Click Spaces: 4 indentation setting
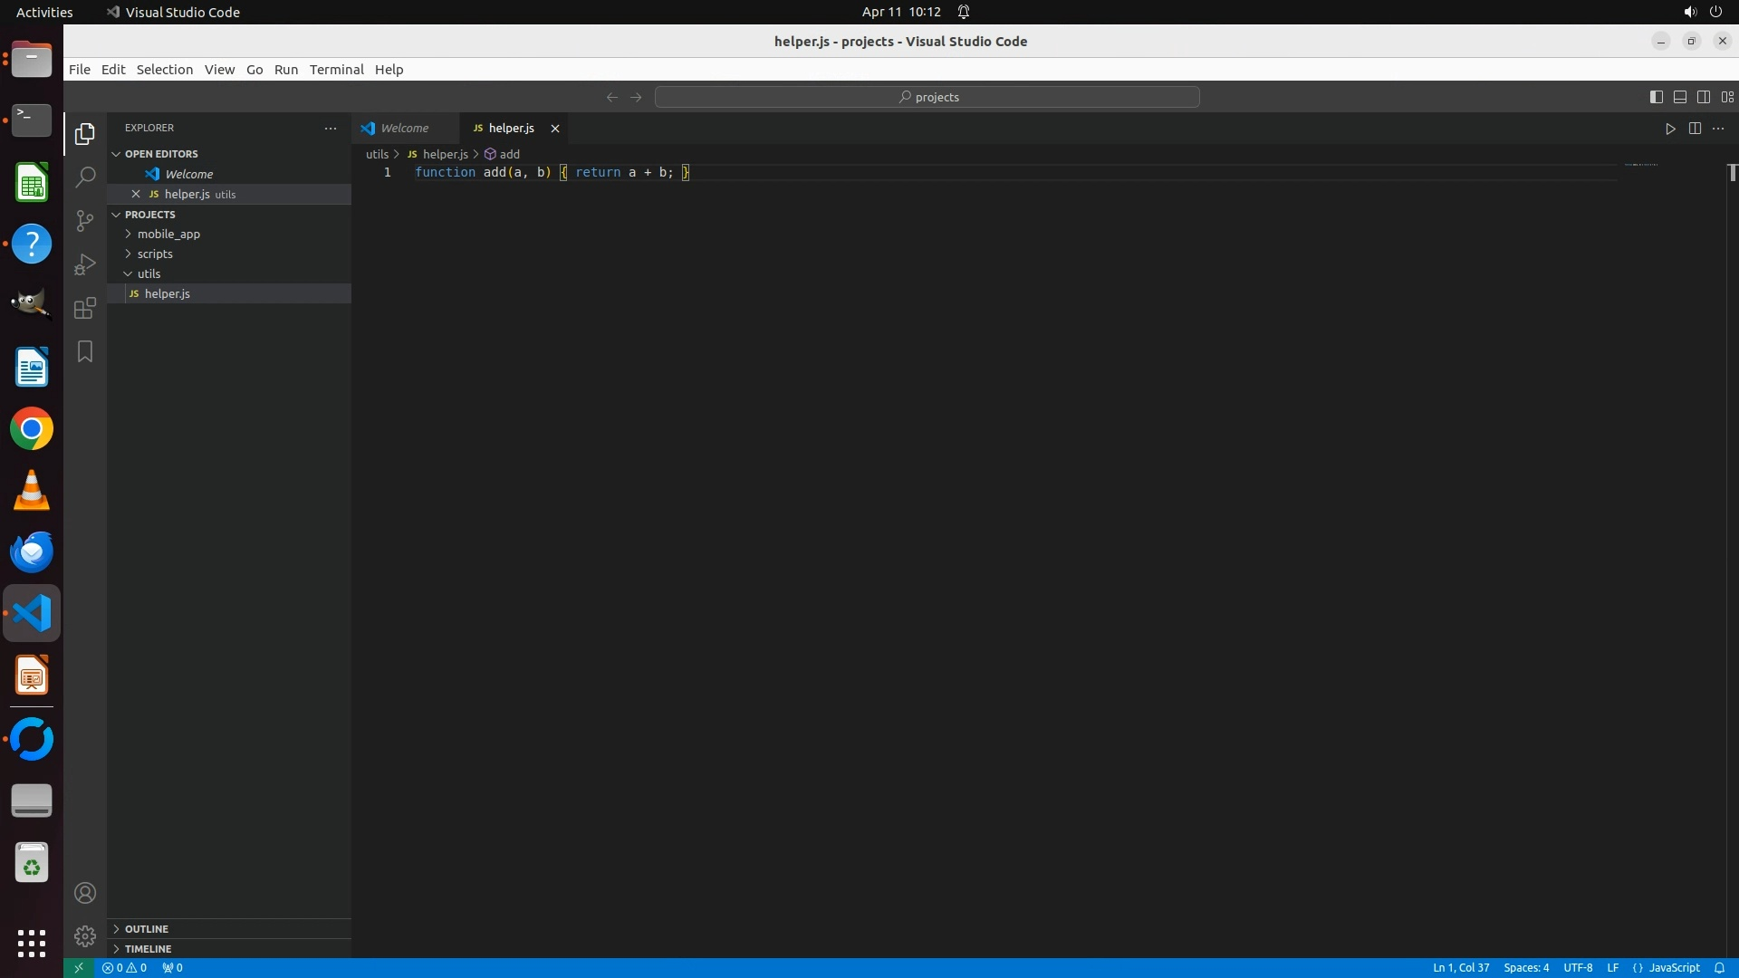Image resolution: width=1739 pixels, height=978 pixels. (1526, 968)
